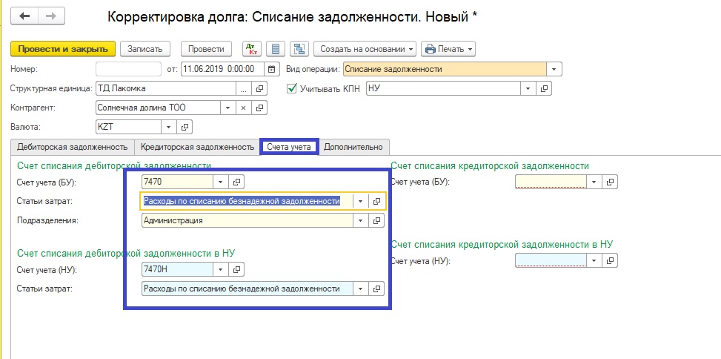Click into the Номер input field
The image size is (721, 359).
point(128,69)
